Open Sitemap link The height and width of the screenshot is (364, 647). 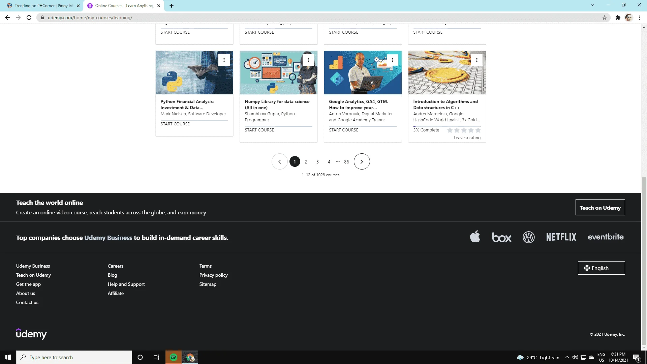(x=208, y=284)
